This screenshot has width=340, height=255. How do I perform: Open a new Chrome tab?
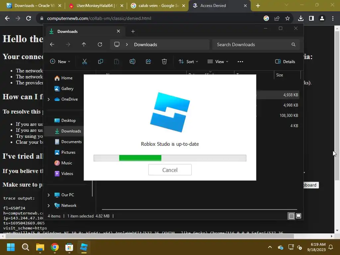pyautogui.click(x=258, y=6)
